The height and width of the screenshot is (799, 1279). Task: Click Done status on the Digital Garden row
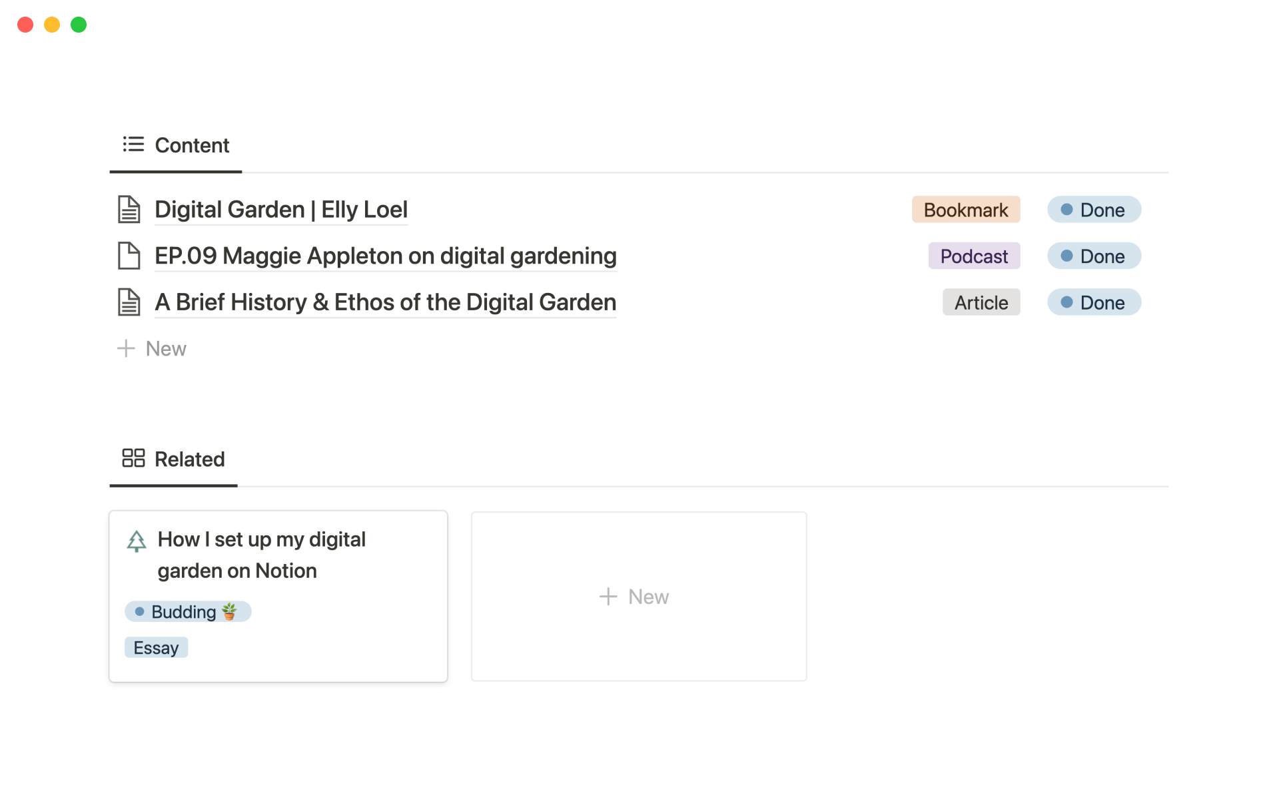(1094, 210)
